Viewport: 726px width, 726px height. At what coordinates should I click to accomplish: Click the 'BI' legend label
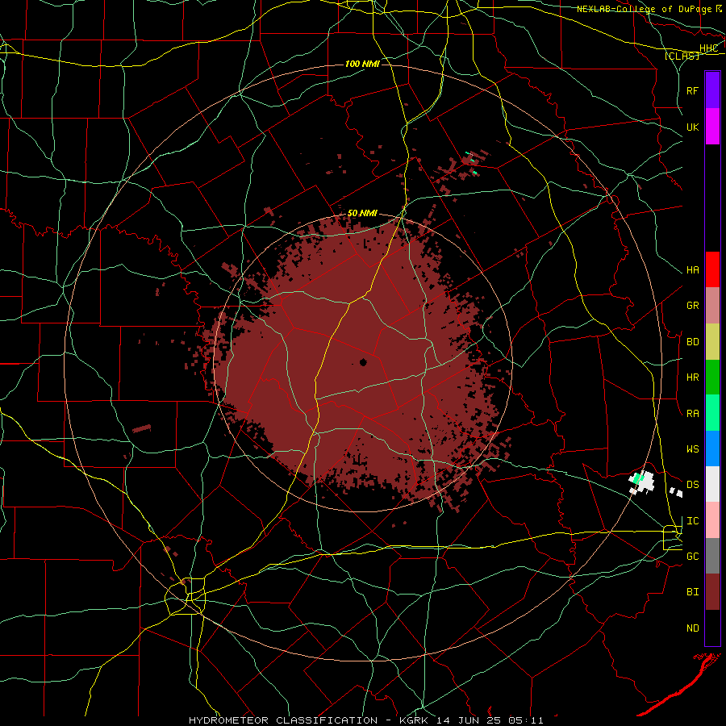[x=693, y=592]
